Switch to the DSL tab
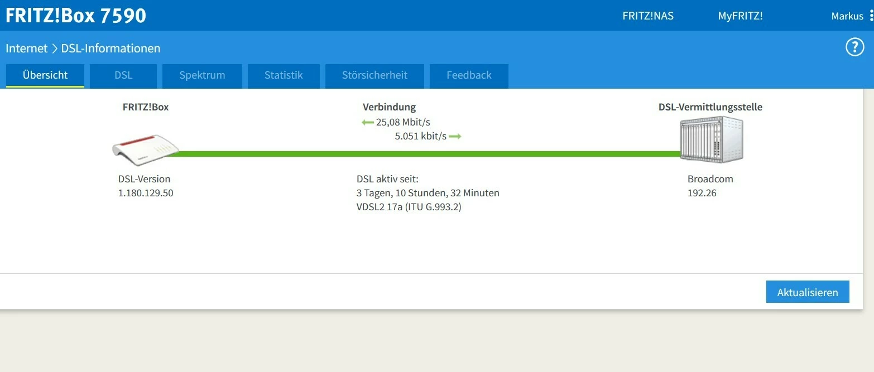This screenshot has width=874, height=372. (123, 75)
